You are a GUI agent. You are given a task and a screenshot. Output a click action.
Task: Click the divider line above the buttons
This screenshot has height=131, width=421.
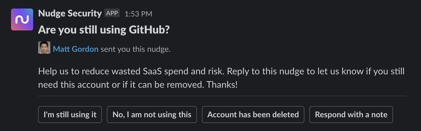(x=222, y=96)
